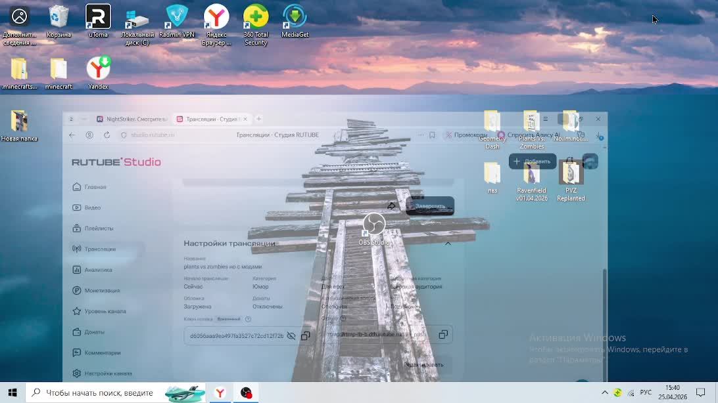This screenshot has width=718, height=403.
Task: Open Уровень канала in sidebar
Action: [x=99, y=311]
